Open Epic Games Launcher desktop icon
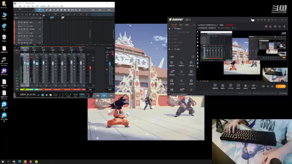The image size is (292, 164). pos(4,62)
